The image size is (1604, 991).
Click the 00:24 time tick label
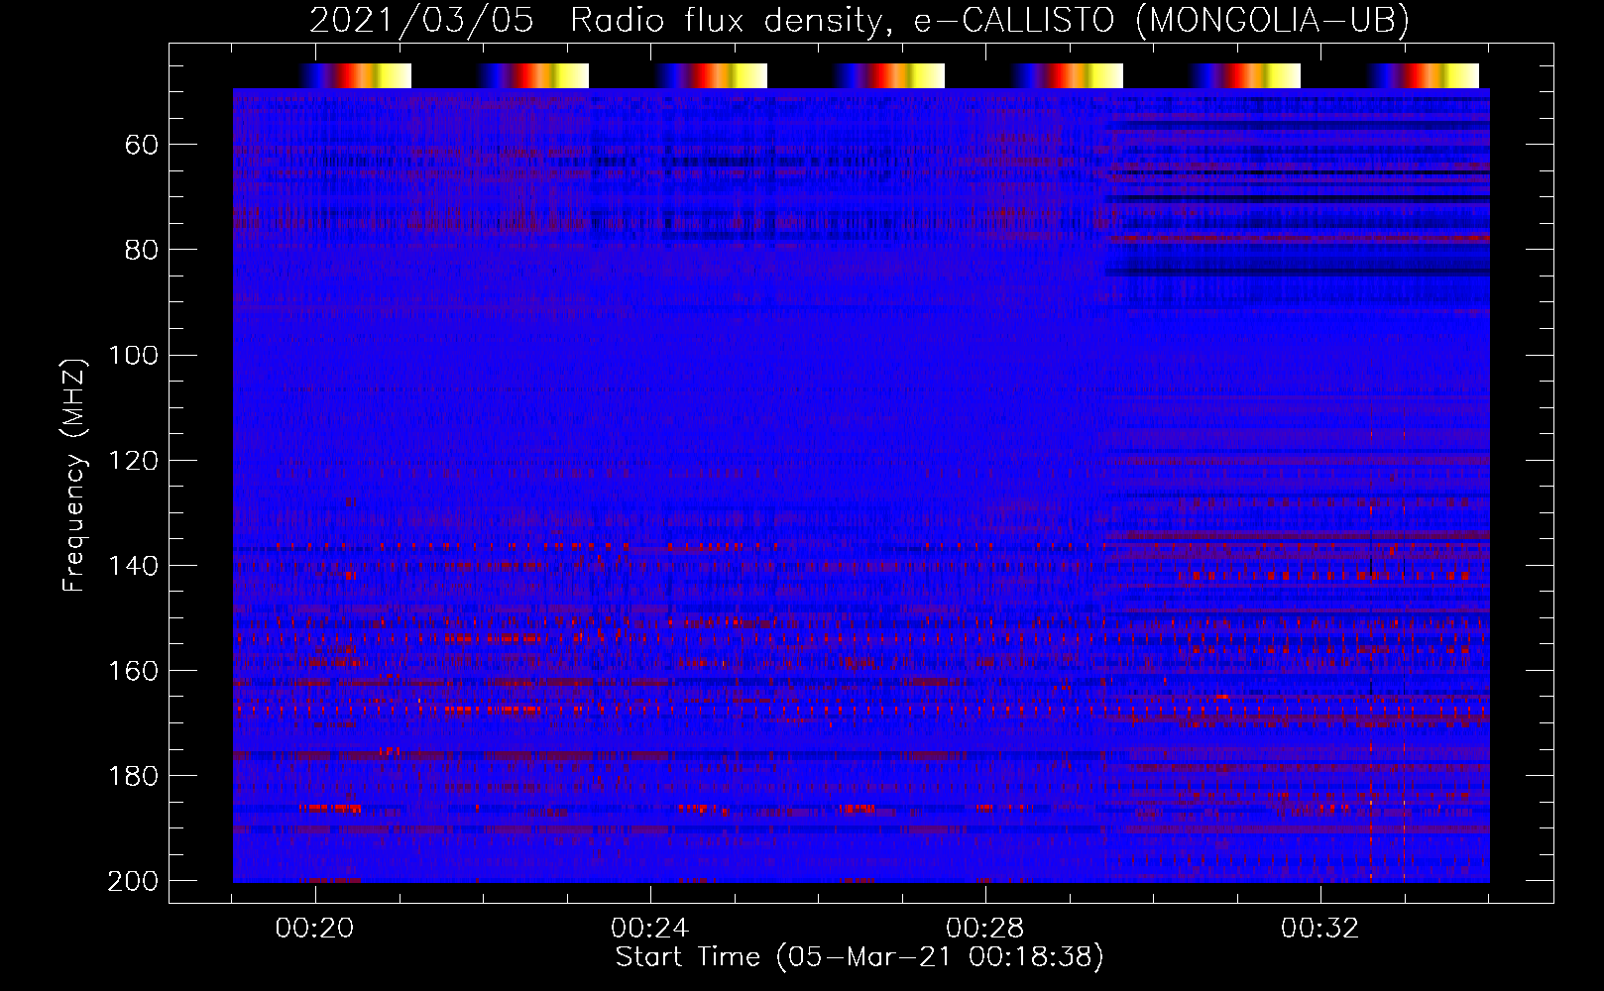650,929
